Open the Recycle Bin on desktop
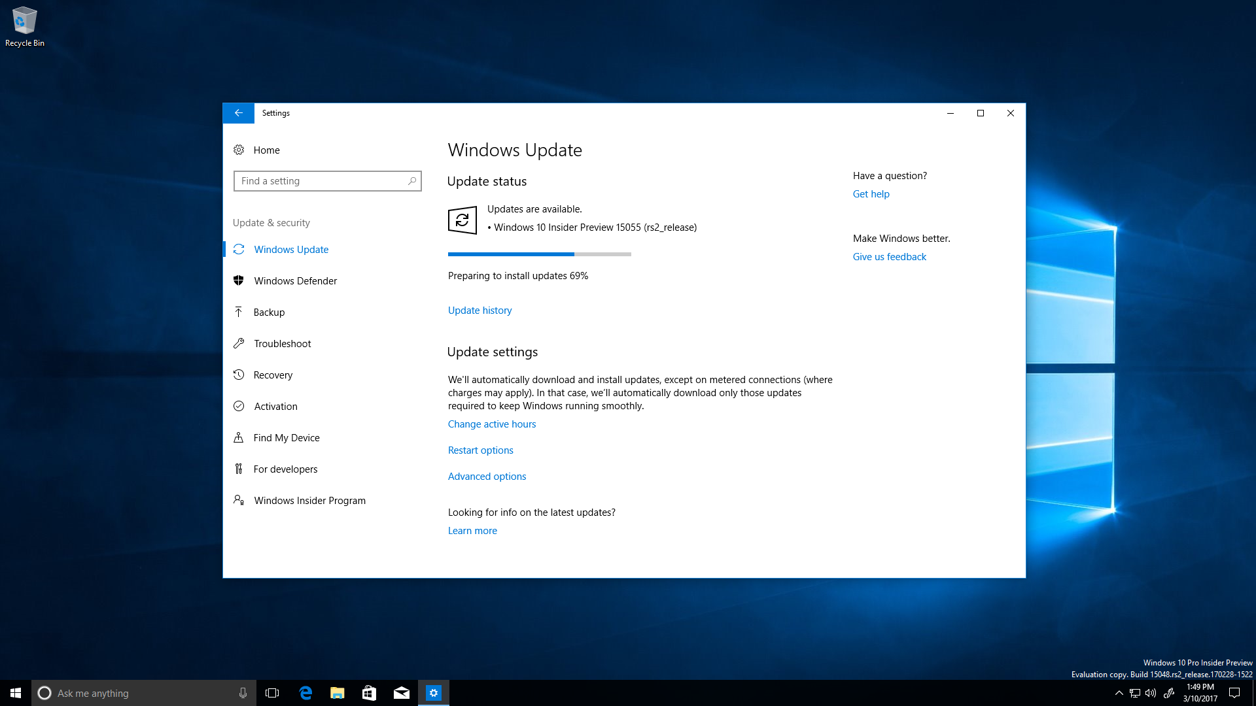Image resolution: width=1256 pixels, height=706 pixels. 25,27
